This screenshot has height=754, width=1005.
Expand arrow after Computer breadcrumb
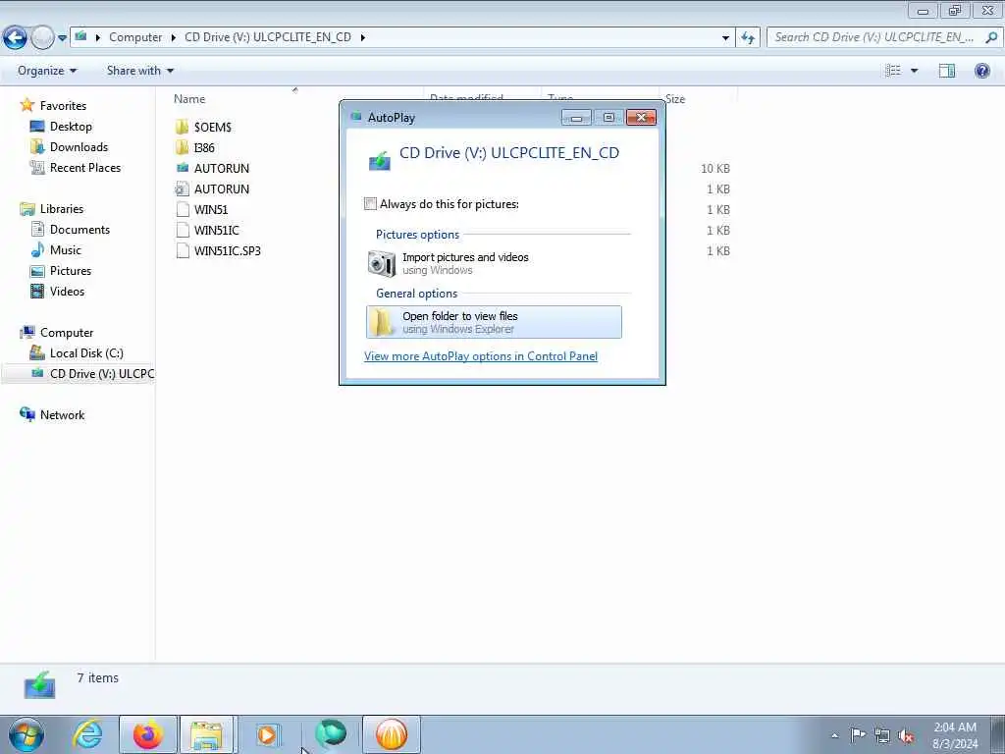tap(173, 38)
